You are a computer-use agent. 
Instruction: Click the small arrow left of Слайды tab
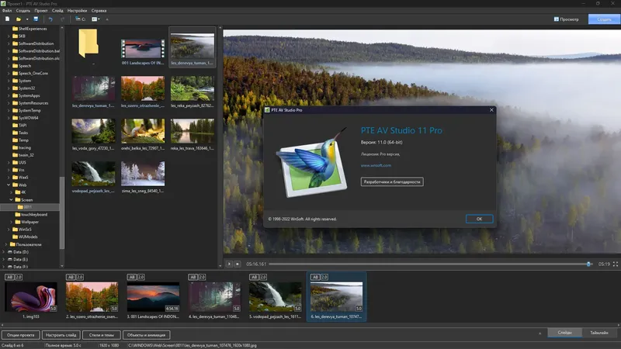pyautogui.click(x=539, y=333)
